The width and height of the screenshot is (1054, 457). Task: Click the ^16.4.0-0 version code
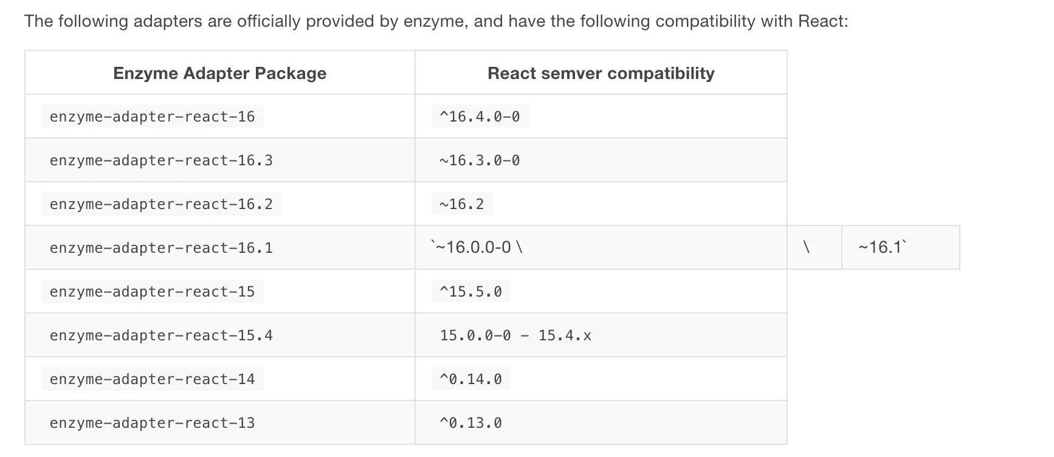(480, 117)
